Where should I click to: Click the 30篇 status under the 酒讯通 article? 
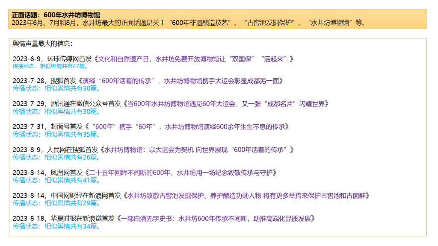[x=56, y=111]
